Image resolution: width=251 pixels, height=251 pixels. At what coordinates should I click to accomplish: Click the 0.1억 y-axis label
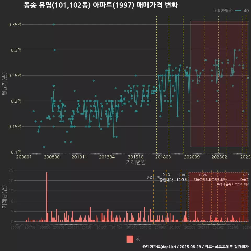(x=16, y=152)
